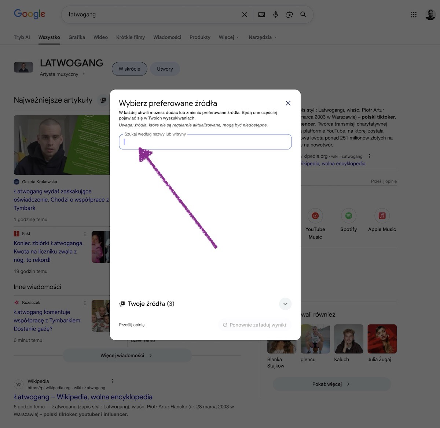The width and height of the screenshot is (440, 428).
Task: Click the Utwory chip button
Action: click(165, 69)
